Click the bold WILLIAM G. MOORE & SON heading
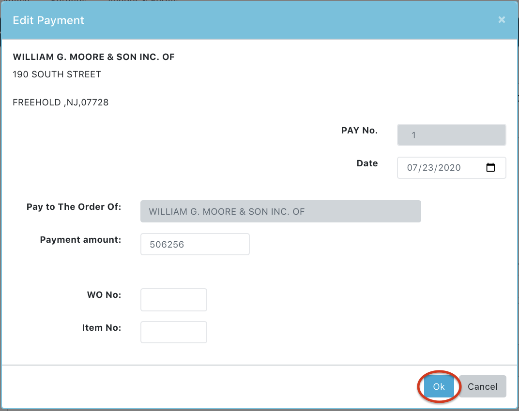Viewport: 519px width, 411px height. tap(93, 57)
